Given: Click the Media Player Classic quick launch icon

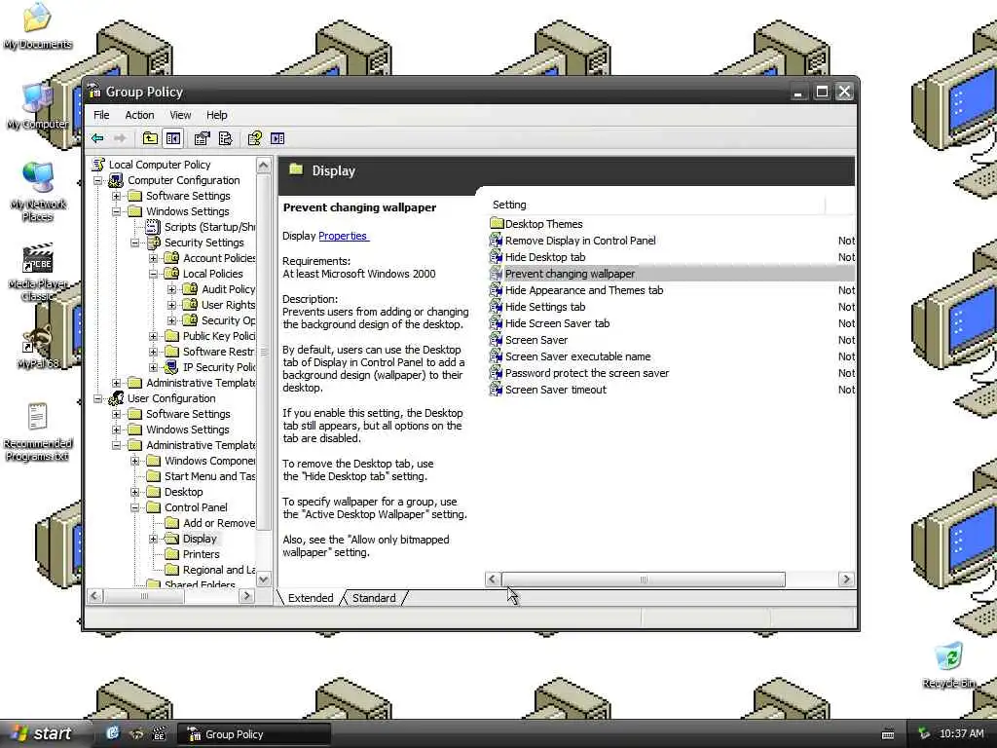Looking at the screenshot, I should click(160, 733).
